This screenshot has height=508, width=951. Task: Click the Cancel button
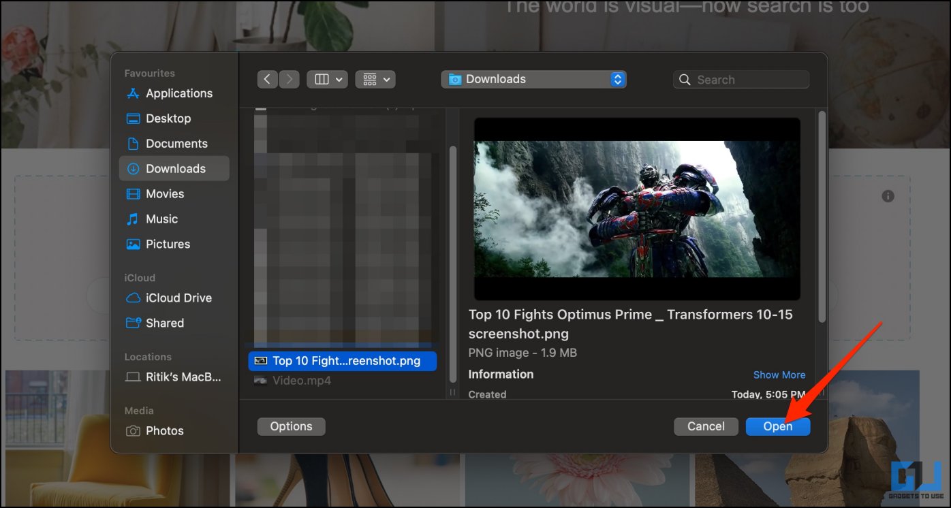[x=706, y=426]
